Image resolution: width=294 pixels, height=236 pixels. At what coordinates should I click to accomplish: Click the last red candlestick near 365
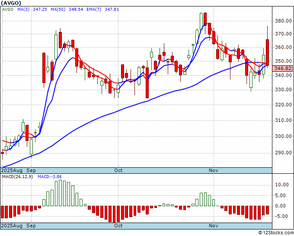point(268,52)
